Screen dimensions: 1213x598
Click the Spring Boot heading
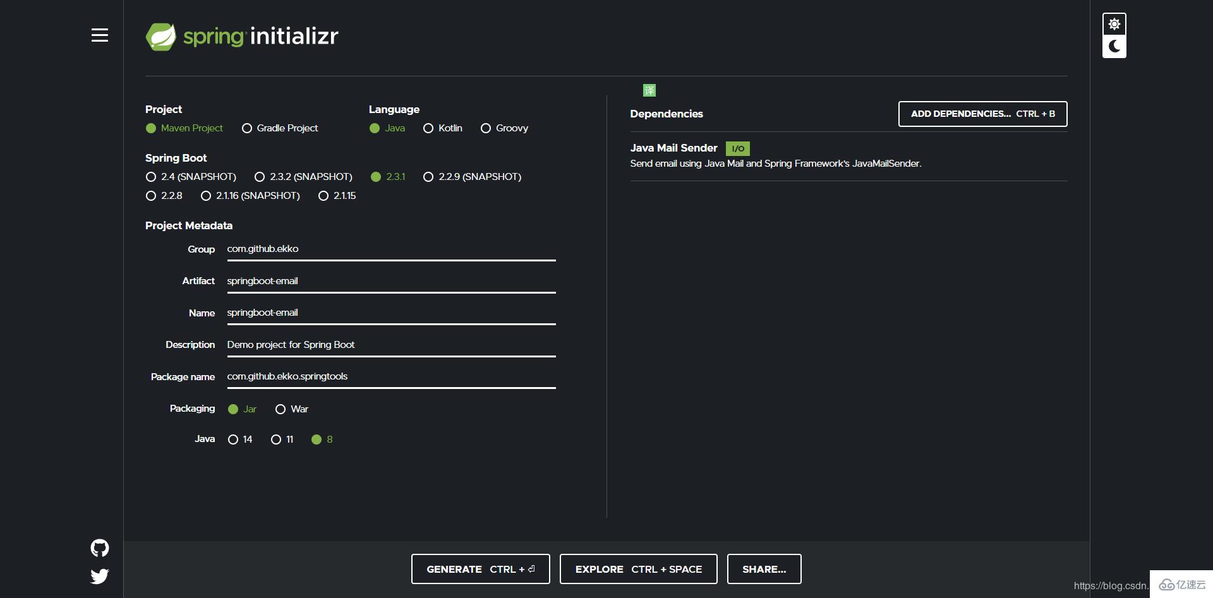176,158
